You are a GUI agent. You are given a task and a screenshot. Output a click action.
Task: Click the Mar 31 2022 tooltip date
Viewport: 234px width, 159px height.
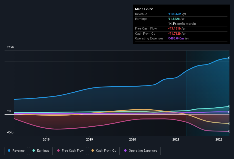[x=144, y=9]
